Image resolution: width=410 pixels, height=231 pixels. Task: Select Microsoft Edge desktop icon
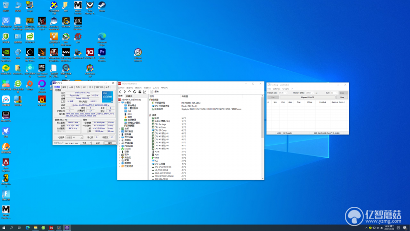pos(102,39)
